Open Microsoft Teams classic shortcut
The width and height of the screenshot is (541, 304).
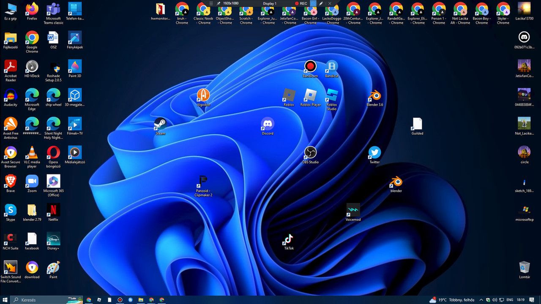pos(53,13)
